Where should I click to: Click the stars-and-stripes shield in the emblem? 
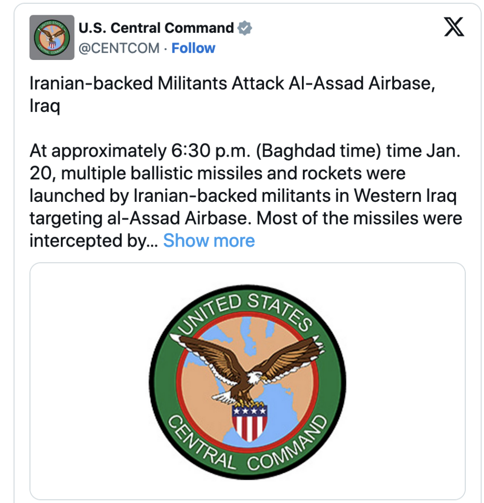tap(249, 422)
